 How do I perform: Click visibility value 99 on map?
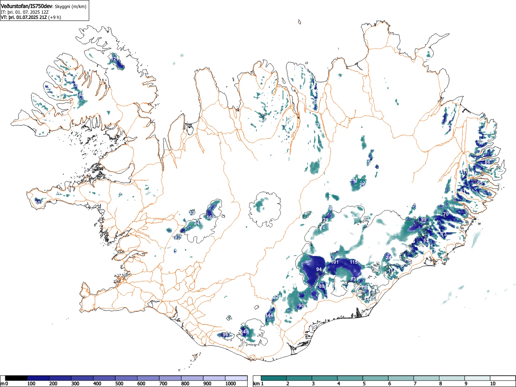point(423,219)
